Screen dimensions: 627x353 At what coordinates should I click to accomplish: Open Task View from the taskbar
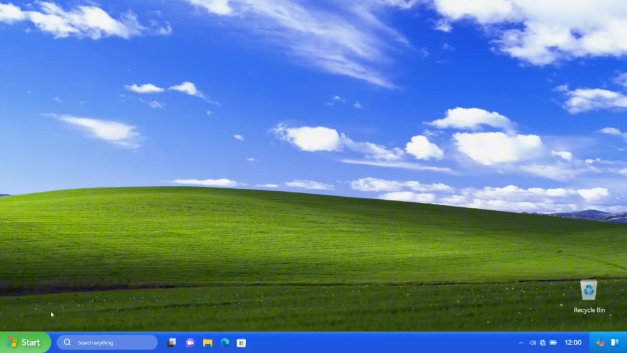pyautogui.click(x=171, y=343)
